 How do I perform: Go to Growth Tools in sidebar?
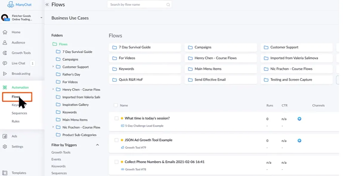tap(21, 53)
